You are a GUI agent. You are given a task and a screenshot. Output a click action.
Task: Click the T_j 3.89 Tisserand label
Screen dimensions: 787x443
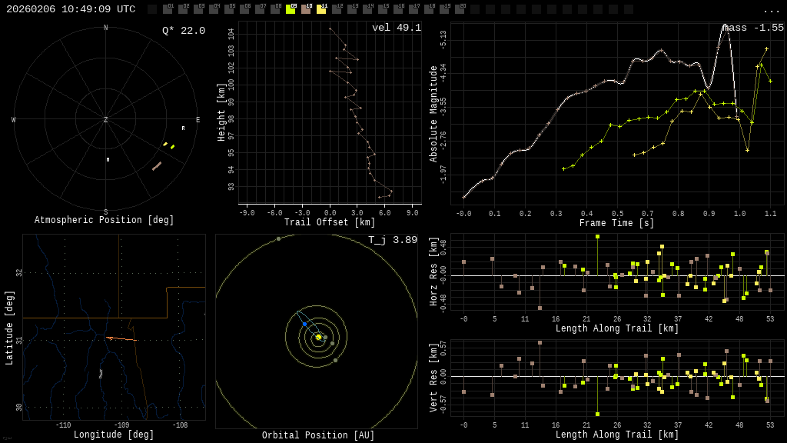(392, 240)
